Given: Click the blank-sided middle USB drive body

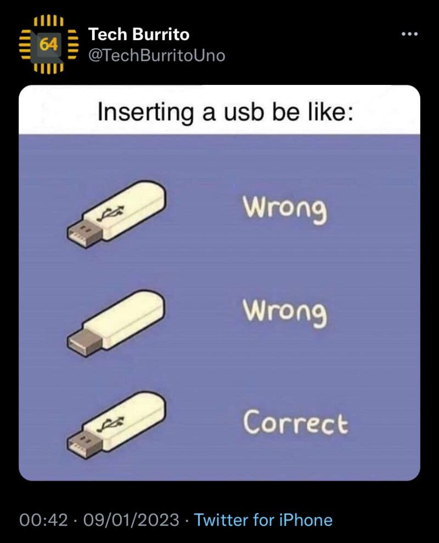Looking at the screenshot, I should 124,319.
